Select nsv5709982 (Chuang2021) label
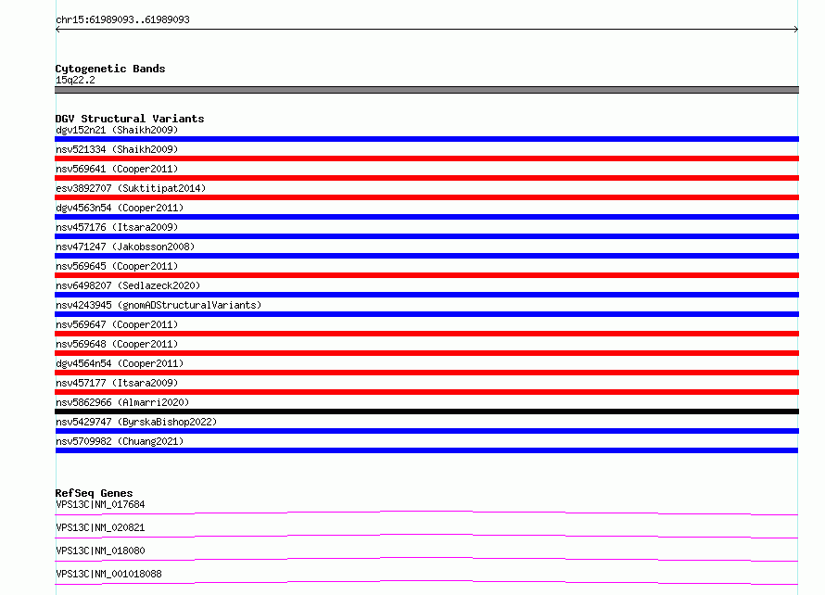The height and width of the screenshot is (595, 825). (120, 441)
